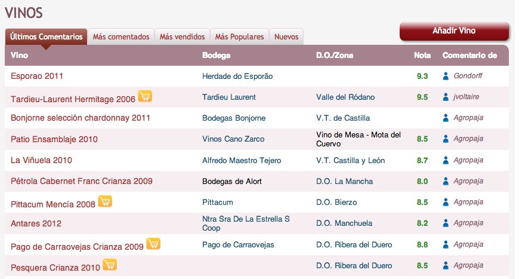
Task: Click the Bodega column header
Action: tap(216, 56)
